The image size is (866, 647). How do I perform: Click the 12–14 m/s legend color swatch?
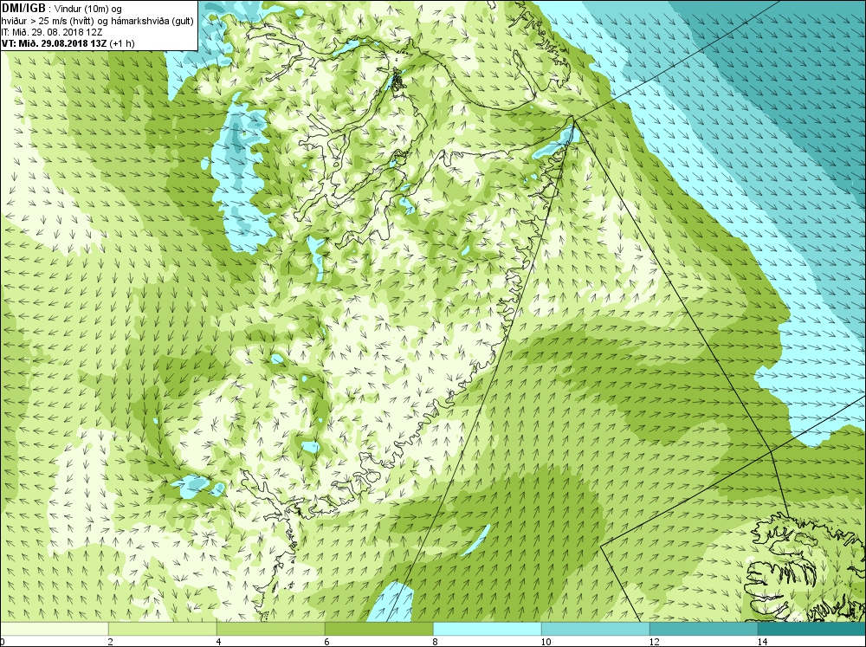[703, 629]
